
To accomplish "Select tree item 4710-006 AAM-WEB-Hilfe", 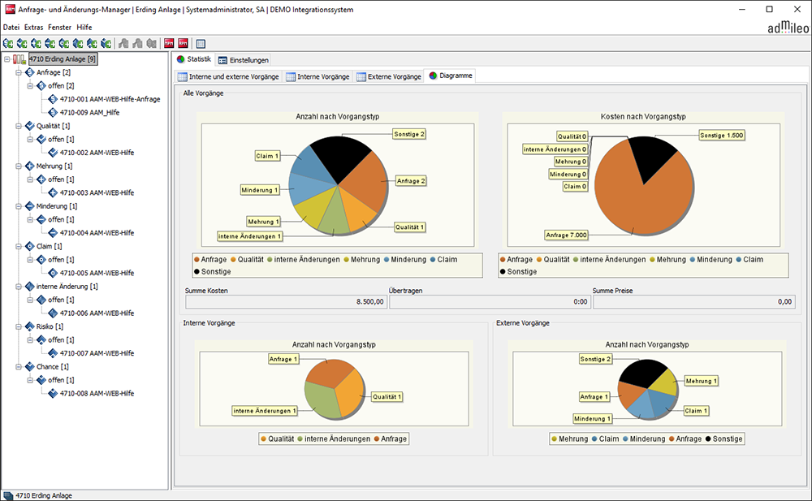I will click(x=97, y=313).
